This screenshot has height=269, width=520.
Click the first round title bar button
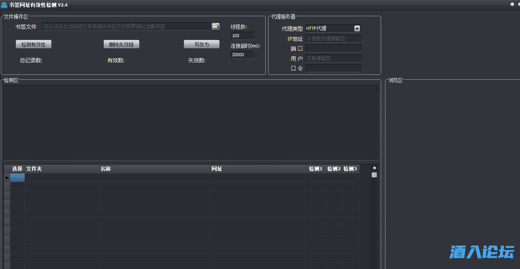click(x=512, y=4)
